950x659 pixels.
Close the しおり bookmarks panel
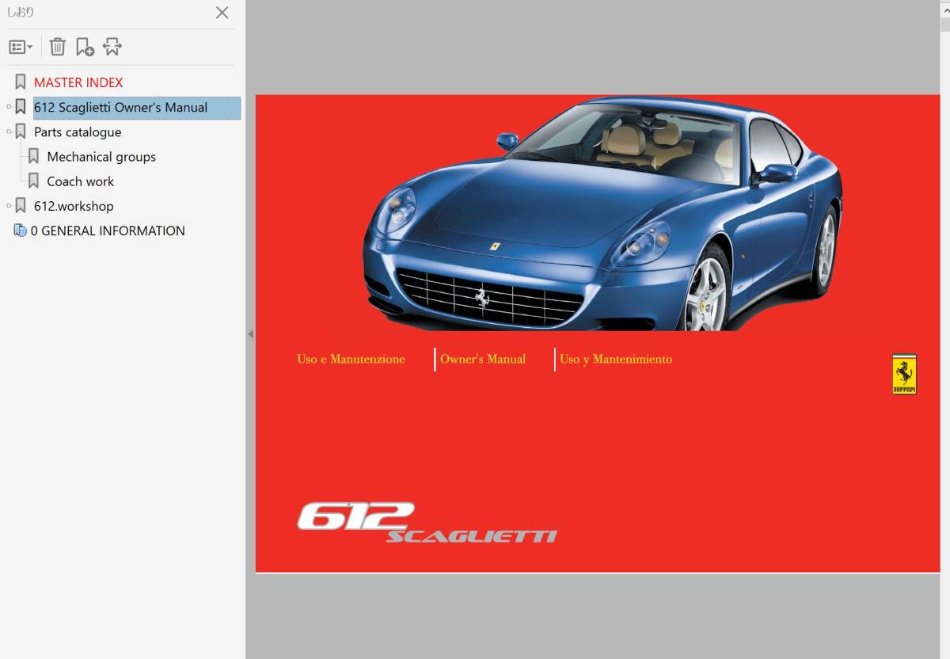coord(222,13)
